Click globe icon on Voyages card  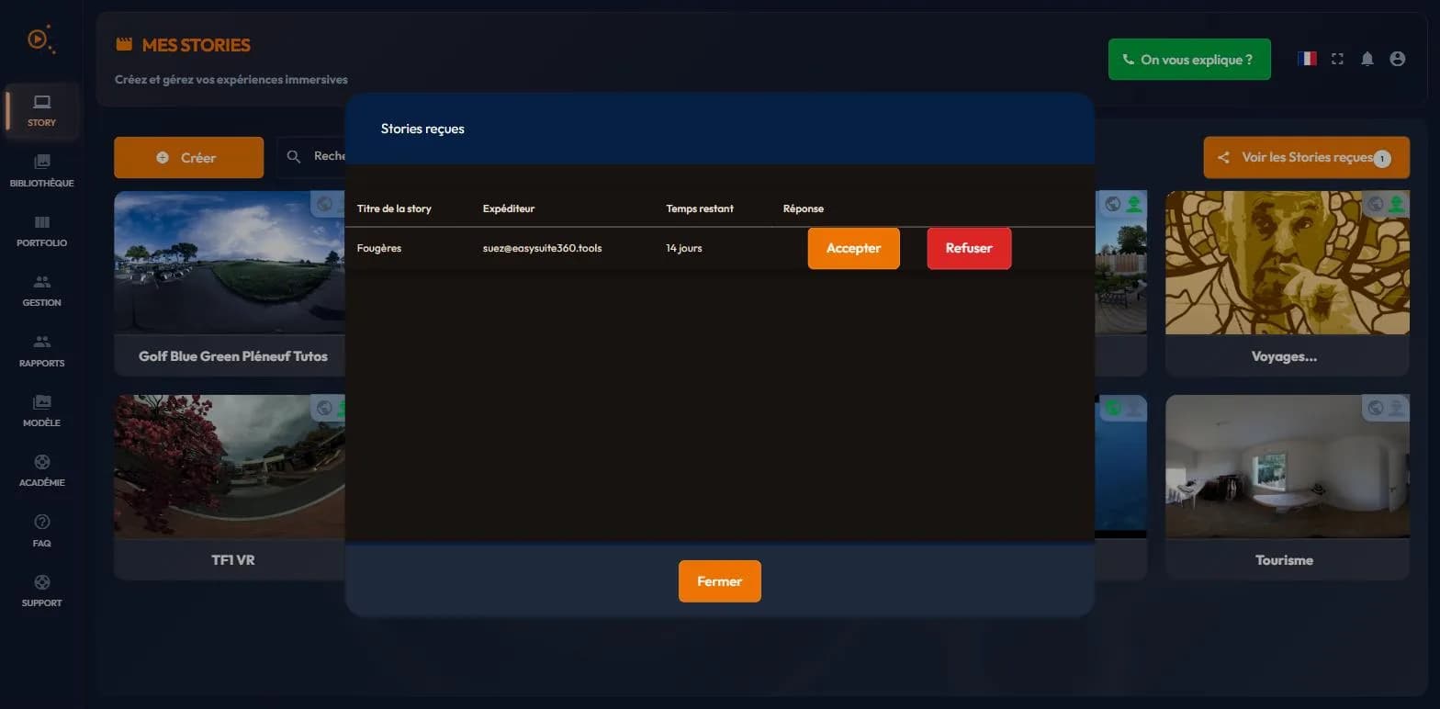(x=1375, y=204)
